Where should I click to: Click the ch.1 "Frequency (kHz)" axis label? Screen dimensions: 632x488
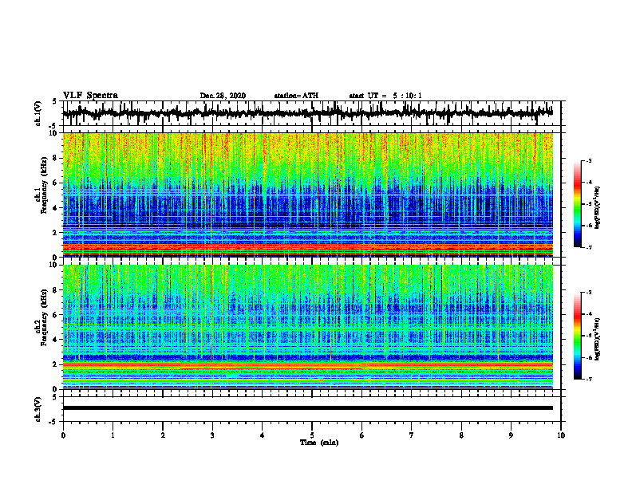(44, 185)
